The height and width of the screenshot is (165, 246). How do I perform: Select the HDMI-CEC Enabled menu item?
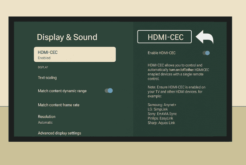(x=75, y=55)
